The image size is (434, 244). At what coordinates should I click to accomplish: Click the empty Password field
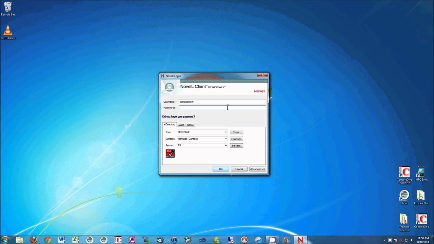[222, 108]
